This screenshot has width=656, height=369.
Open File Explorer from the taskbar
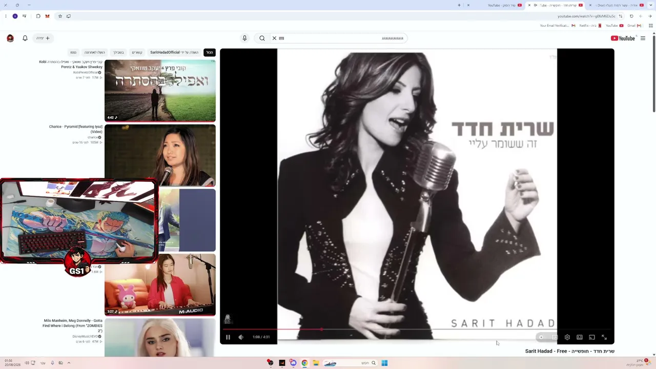(316, 363)
